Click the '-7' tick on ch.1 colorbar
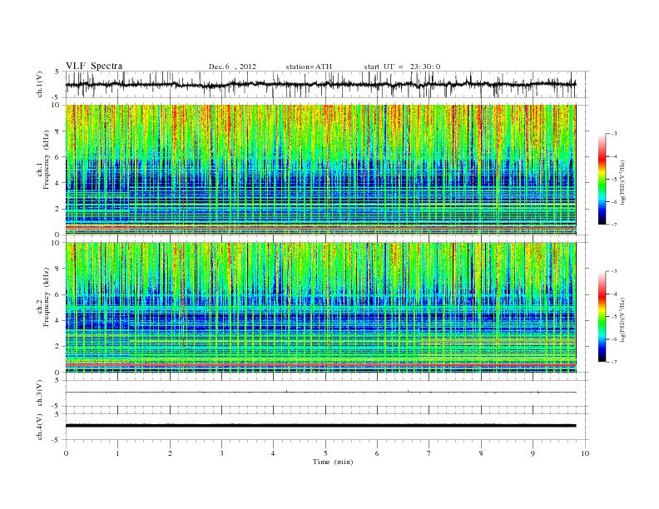Image resolution: width=659 pixels, height=509 pixels. (613, 225)
